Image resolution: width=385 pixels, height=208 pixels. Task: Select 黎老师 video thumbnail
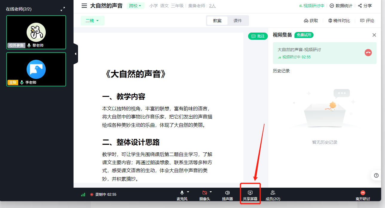click(x=36, y=32)
